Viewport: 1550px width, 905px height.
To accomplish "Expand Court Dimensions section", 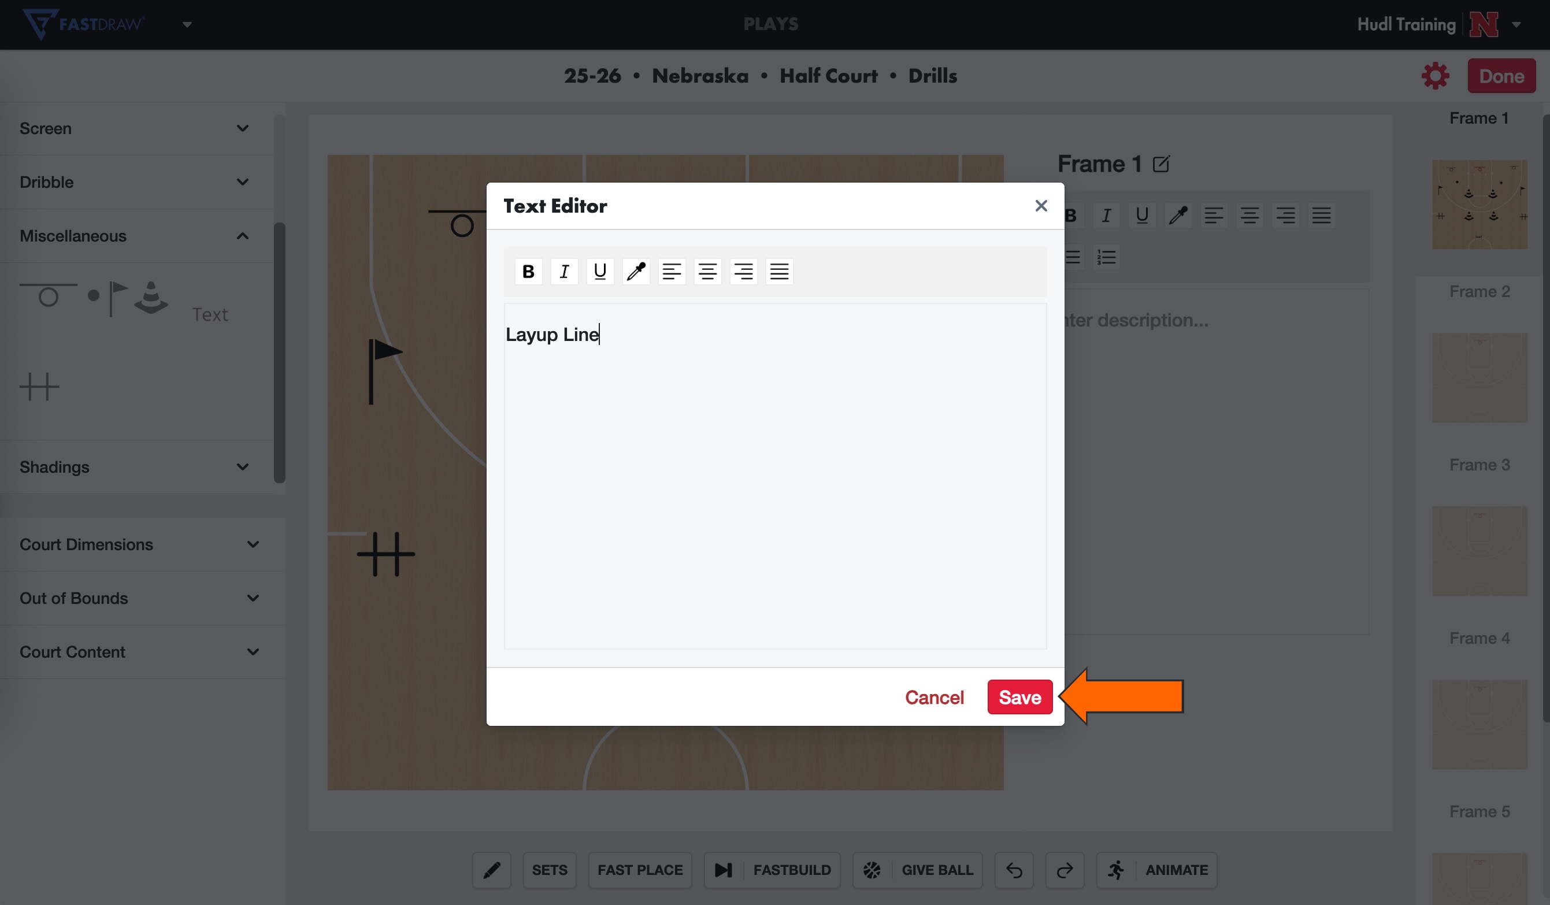I will (142, 544).
